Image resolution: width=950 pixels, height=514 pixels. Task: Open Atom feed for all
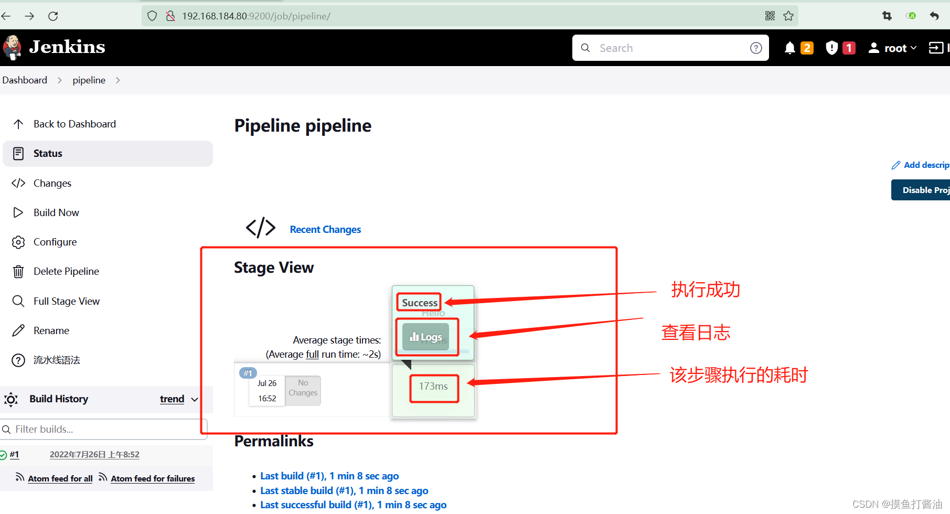pyautogui.click(x=60, y=479)
